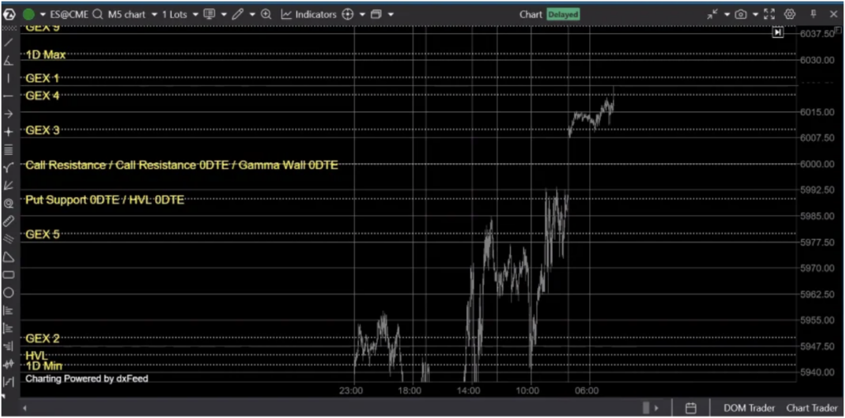Pin the chart panel with the pin icon
This screenshot has width=845, height=418.
pyautogui.click(x=814, y=15)
